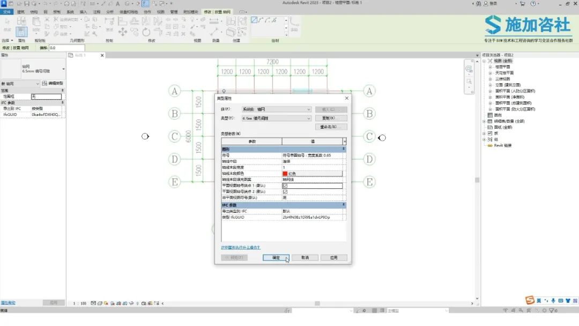The image size is (579, 326).
Task: Select the Move tool in the Modify panel
Action: click(123, 32)
